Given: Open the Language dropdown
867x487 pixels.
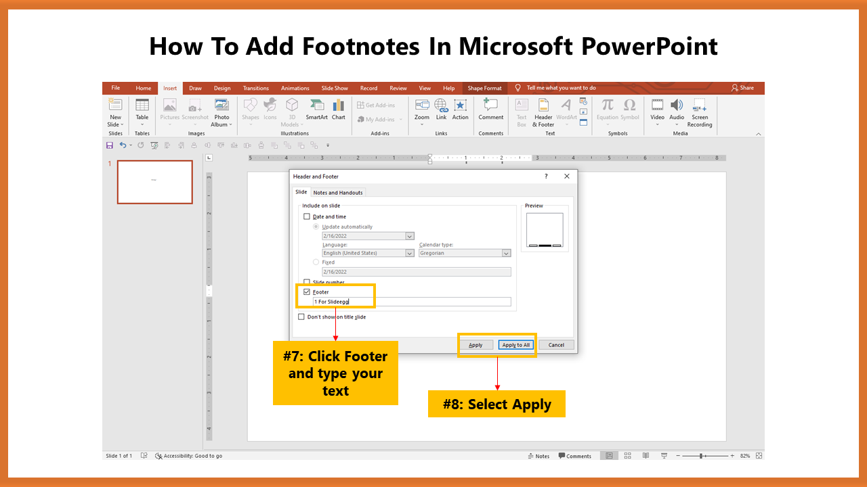Looking at the screenshot, I should (x=410, y=253).
